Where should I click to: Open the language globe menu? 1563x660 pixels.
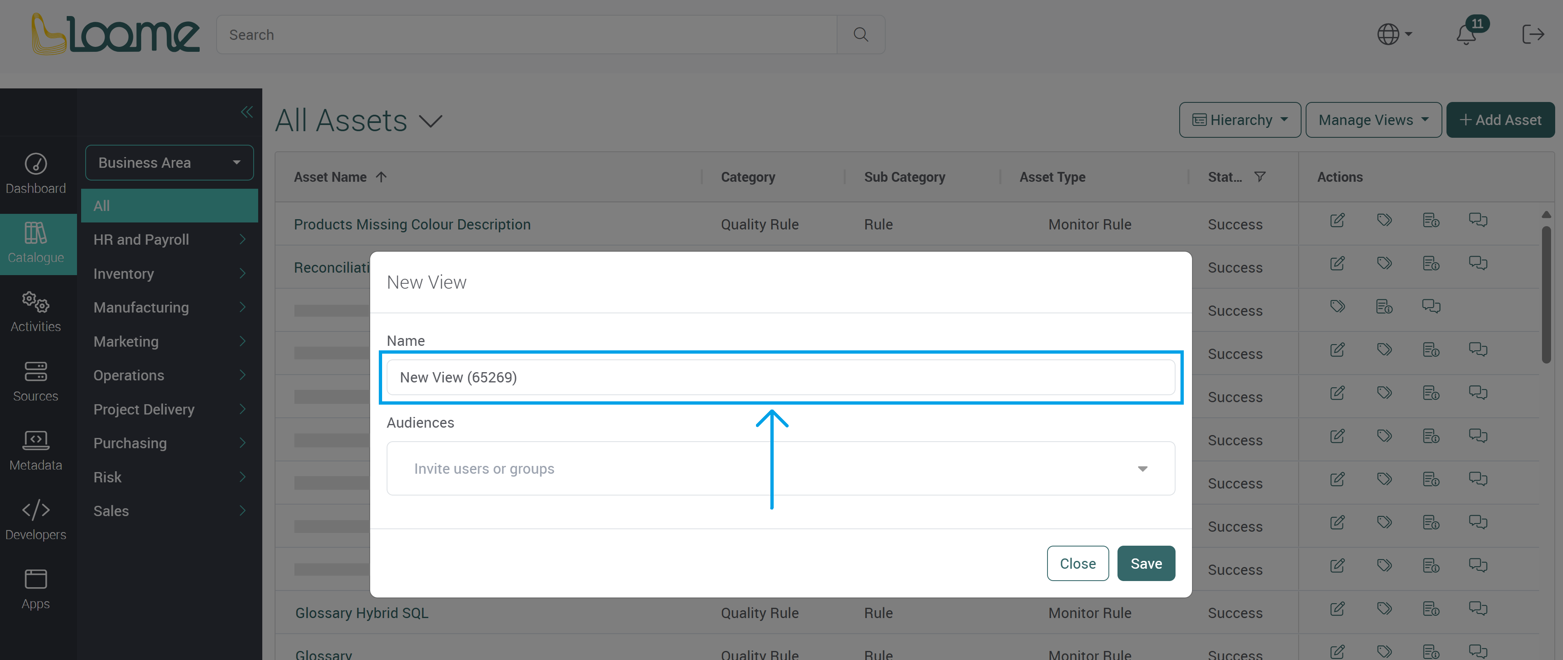click(1394, 35)
